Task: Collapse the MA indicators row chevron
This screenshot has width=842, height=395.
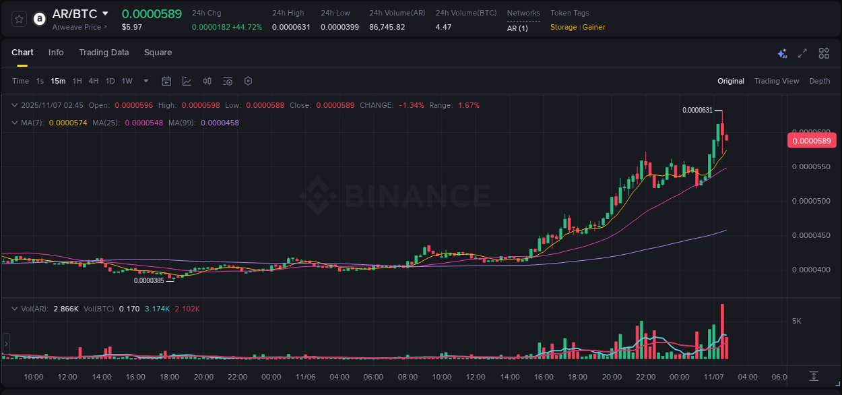Action: click(15, 123)
